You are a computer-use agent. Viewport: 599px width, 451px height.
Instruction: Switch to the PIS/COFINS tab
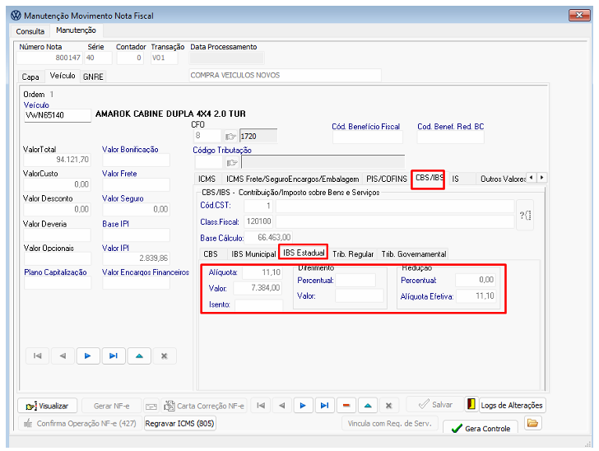(x=386, y=179)
